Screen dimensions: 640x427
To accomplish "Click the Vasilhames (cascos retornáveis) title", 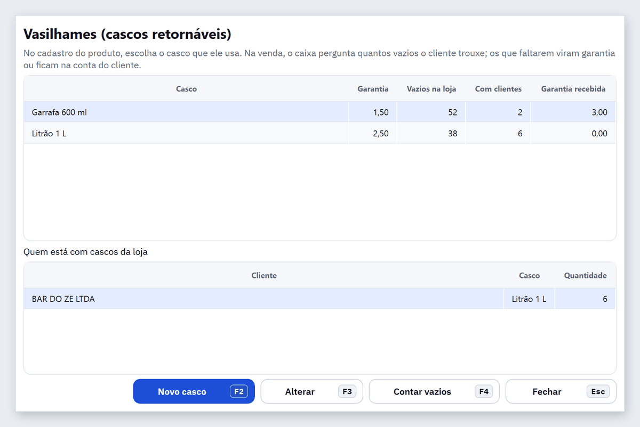I will click(x=127, y=35).
